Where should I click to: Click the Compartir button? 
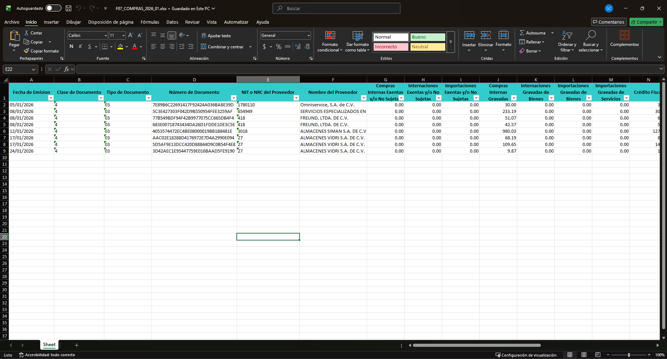coord(646,22)
